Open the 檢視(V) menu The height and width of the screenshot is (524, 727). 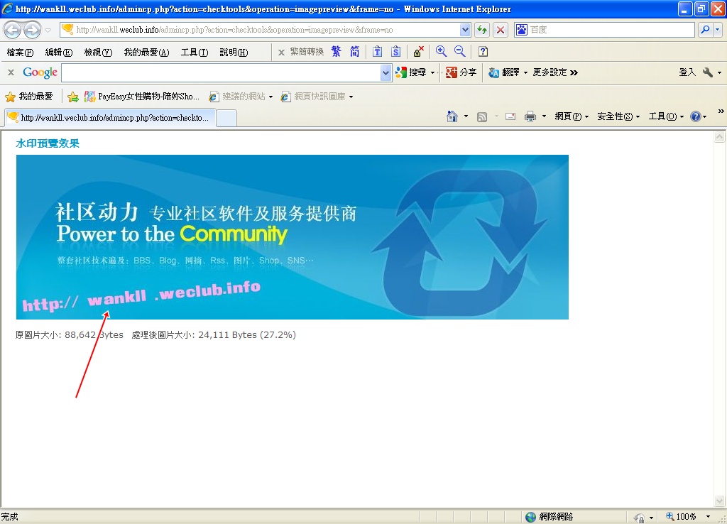(x=98, y=53)
